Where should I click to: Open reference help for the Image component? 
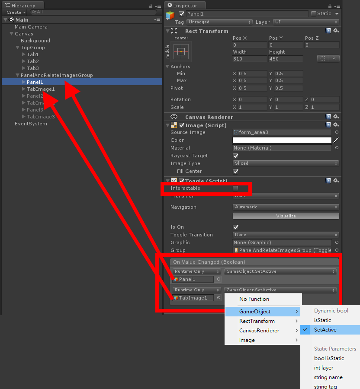328,124
